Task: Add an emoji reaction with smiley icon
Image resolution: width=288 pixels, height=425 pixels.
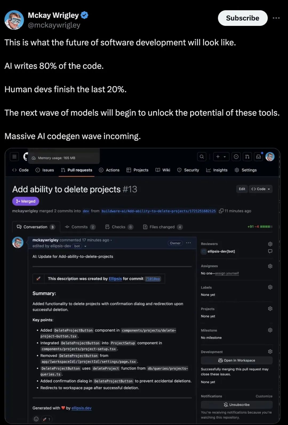Action: click(36, 419)
